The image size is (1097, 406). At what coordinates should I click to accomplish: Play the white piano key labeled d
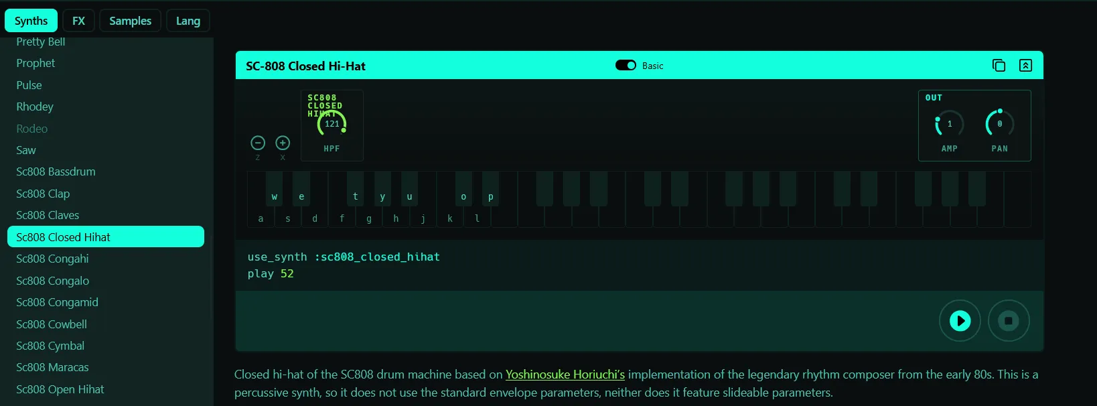pyautogui.click(x=315, y=217)
